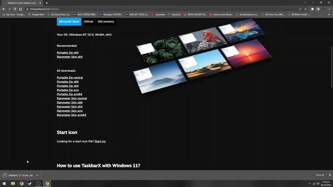Open the Chrome three-dot menu
The height and width of the screenshot is (187, 333).
click(x=329, y=9)
